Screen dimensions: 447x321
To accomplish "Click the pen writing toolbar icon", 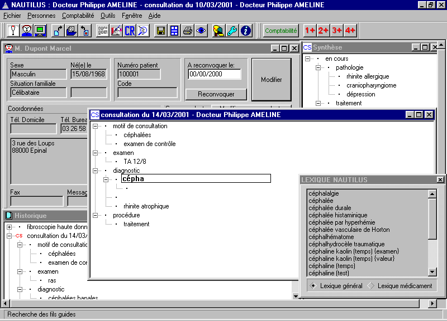I will (x=116, y=31).
